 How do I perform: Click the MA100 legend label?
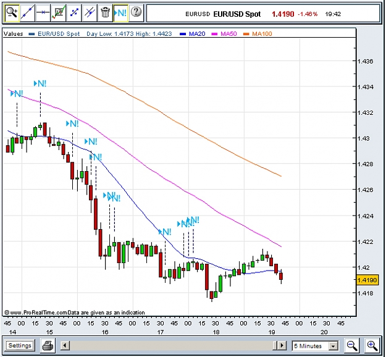(262, 34)
